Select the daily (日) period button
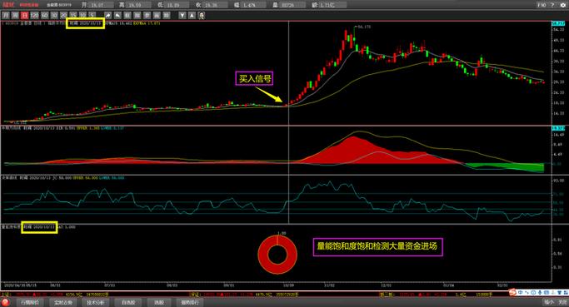Viewport: 569px width, 307px height. tap(25, 15)
